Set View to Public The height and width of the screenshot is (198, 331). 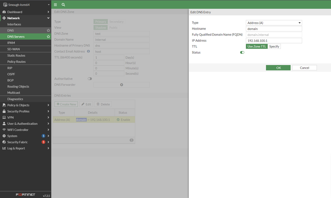(113, 28)
